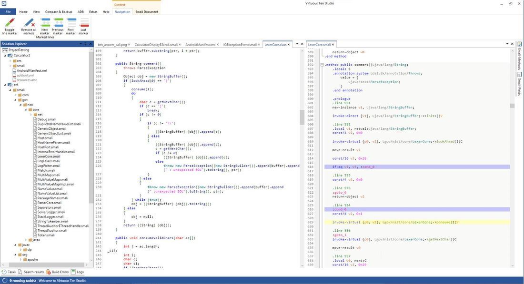Switch to AndroidManifest.xml document tab
Screen dimensions: 524x284
pyautogui.click(x=201, y=44)
